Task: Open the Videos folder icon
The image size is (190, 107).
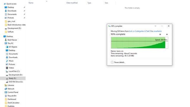Action: click(7, 68)
